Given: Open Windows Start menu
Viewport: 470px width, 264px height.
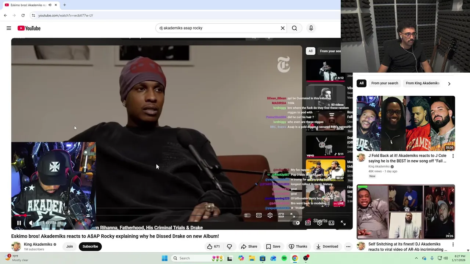Looking at the screenshot, I should click(x=164, y=258).
